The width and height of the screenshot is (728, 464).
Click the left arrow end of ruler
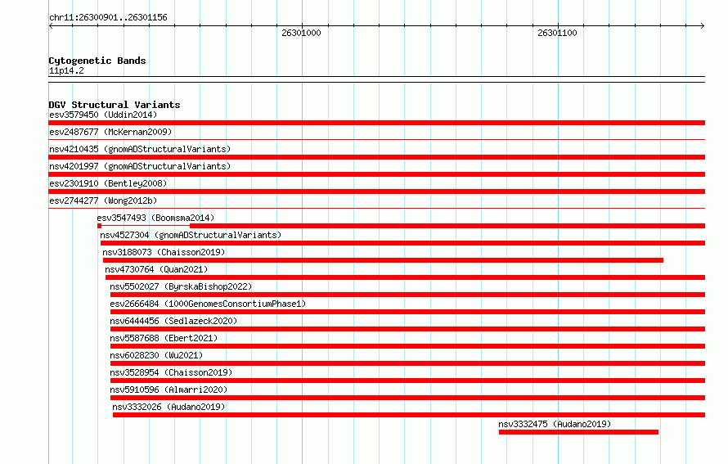(51, 26)
